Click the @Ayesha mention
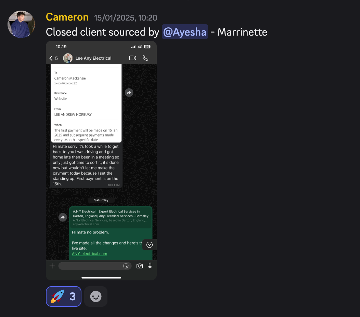The height and width of the screenshot is (317, 360). (x=185, y=32)
